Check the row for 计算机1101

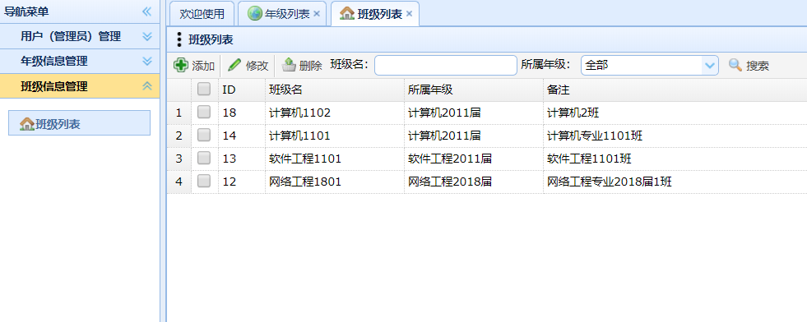click(x=204, y=135)
